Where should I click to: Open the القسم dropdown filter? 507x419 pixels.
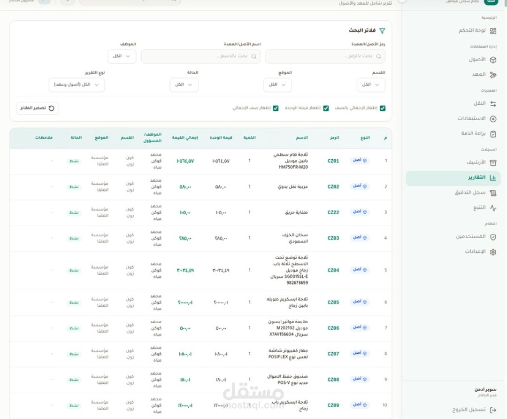[x=371, y=85]
